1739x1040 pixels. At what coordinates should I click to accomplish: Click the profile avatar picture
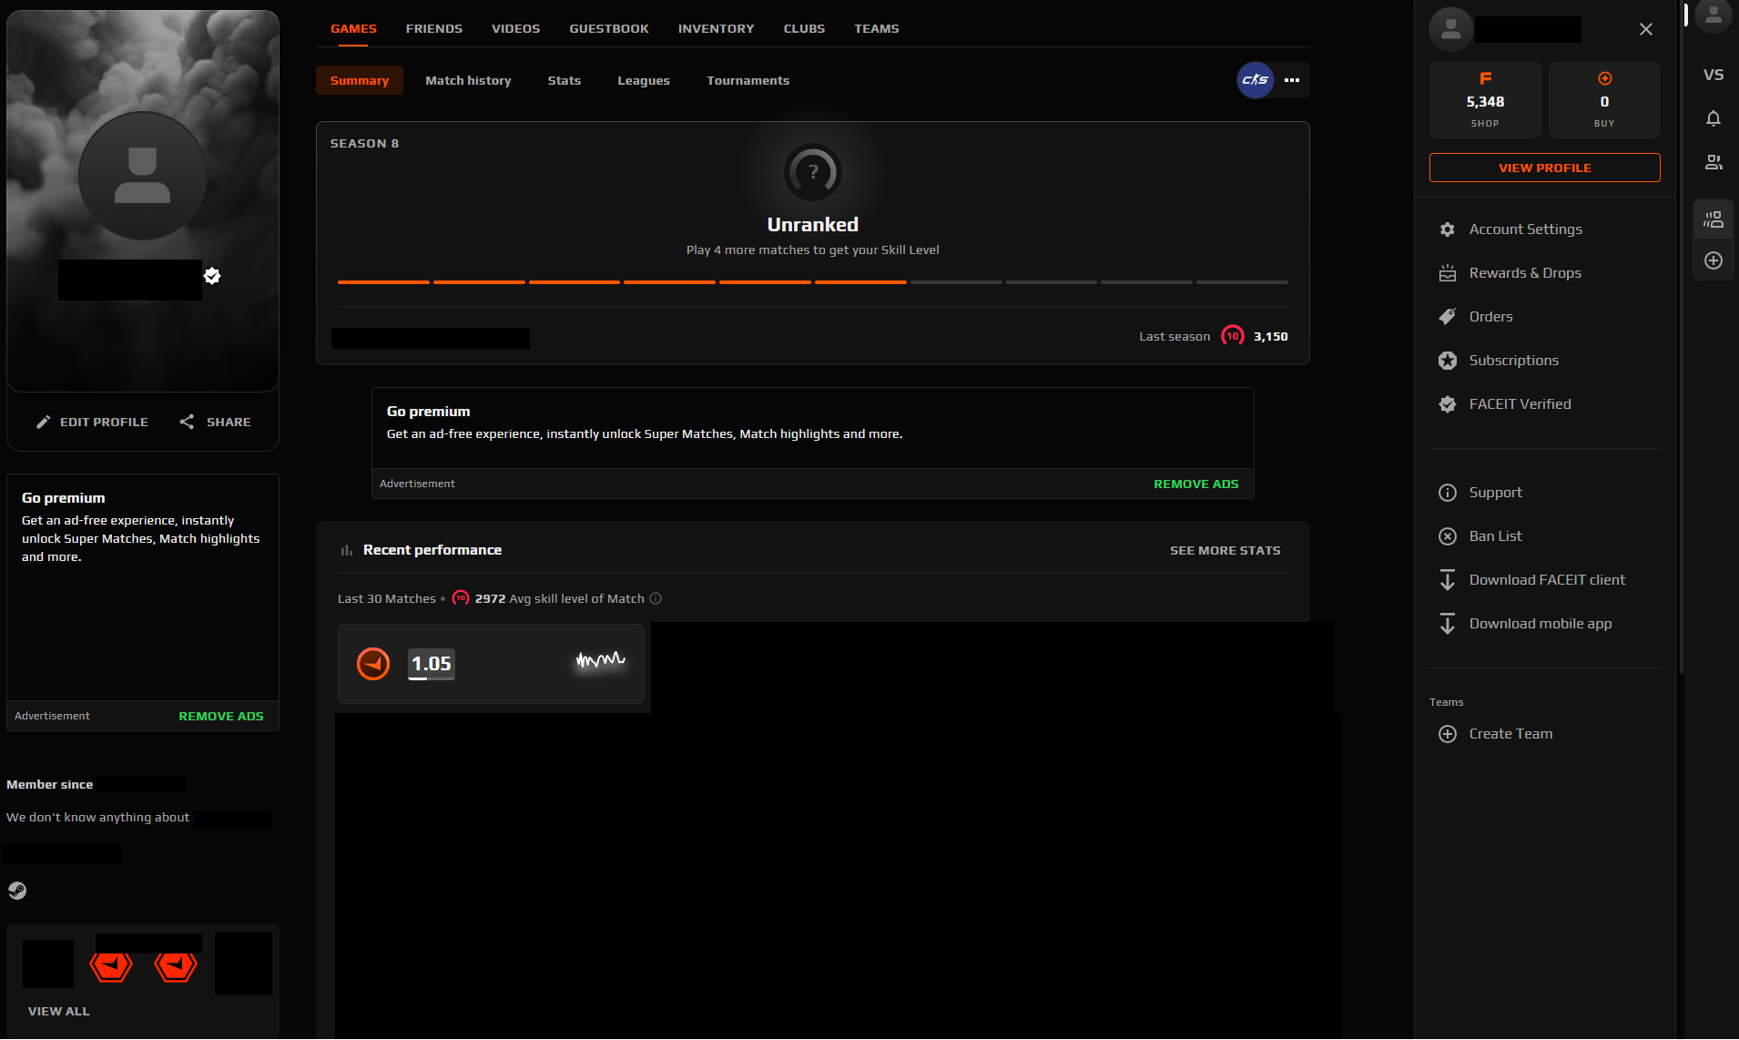143,176
